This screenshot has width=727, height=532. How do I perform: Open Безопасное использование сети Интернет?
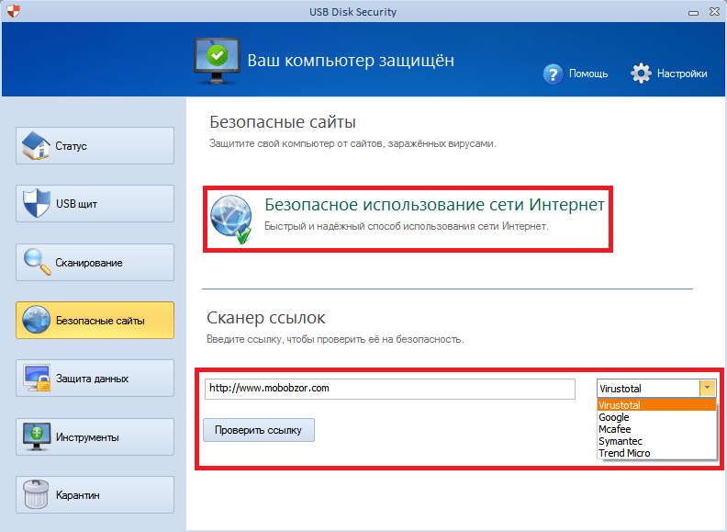[x=434, y=205]
